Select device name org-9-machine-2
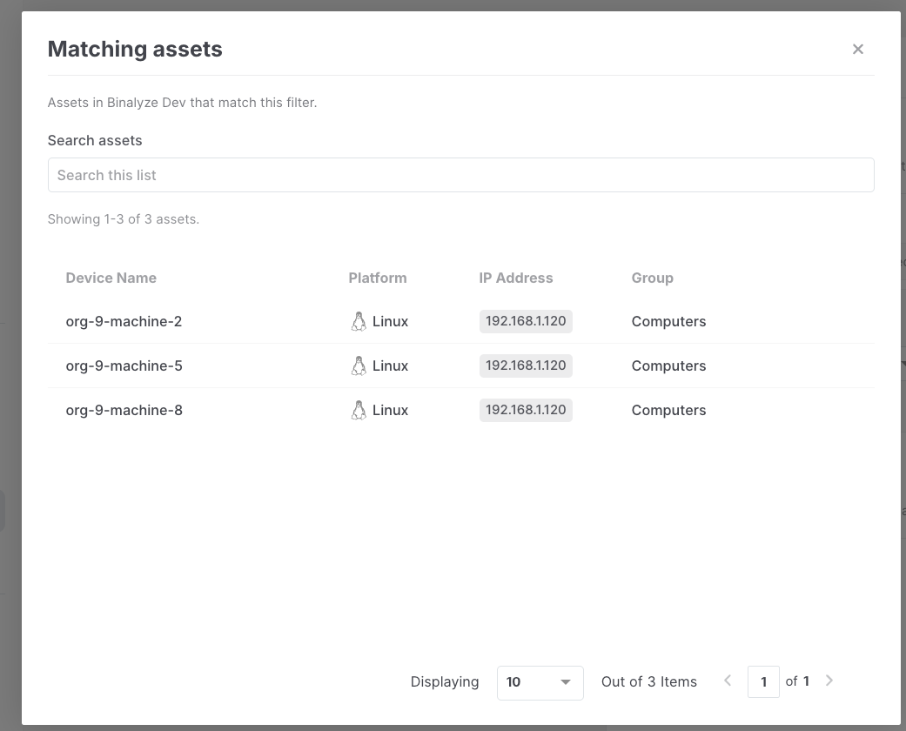The height and width of the screenshot is (731, 906). [124, 321]
